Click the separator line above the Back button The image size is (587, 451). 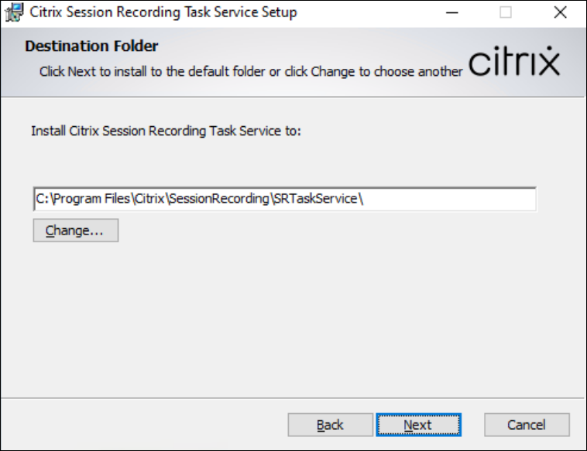293,397
